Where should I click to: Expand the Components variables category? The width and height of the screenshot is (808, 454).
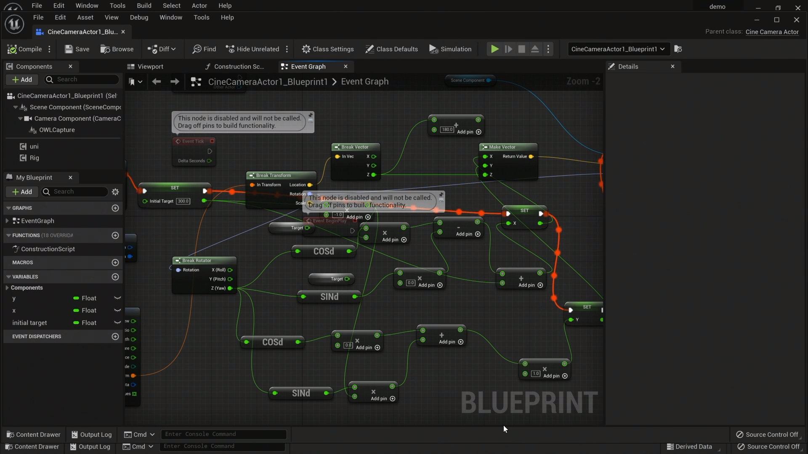point(7,288)
